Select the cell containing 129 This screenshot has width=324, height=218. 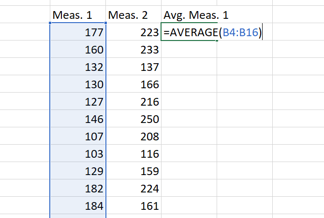click(77, 171)
